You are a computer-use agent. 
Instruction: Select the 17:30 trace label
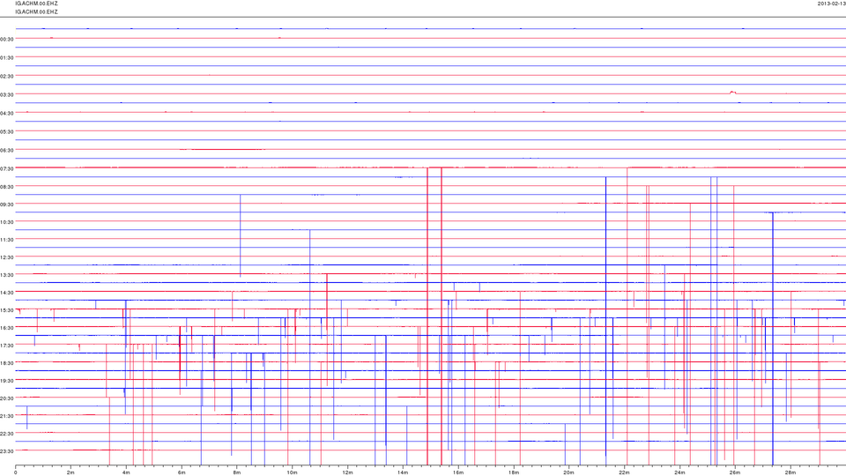(6, 346)
